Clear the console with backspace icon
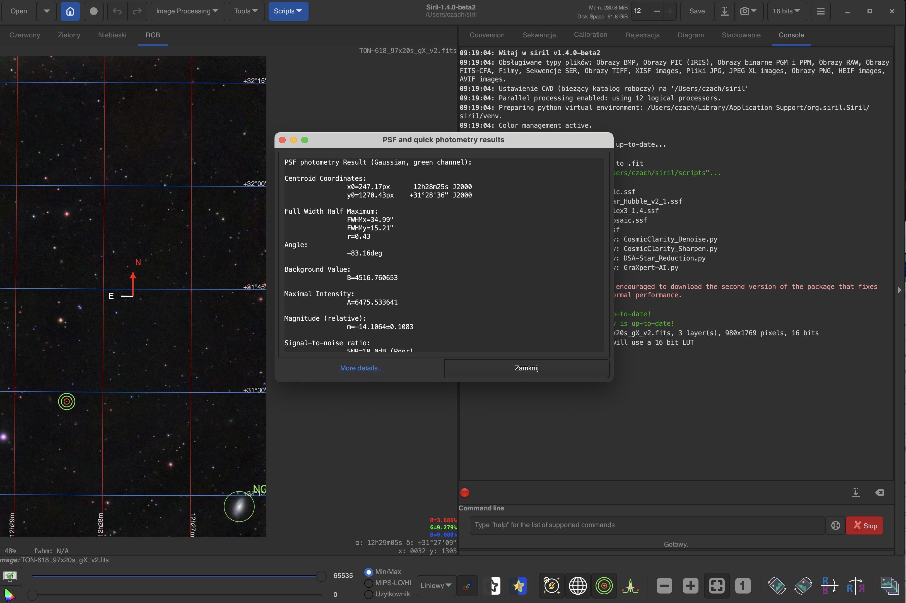Viewport: 906px width, 603px height. click(x=880, y=493)
